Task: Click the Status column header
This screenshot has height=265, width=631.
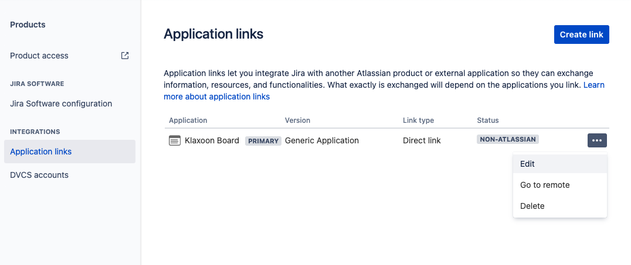Action: pos(488,121)
